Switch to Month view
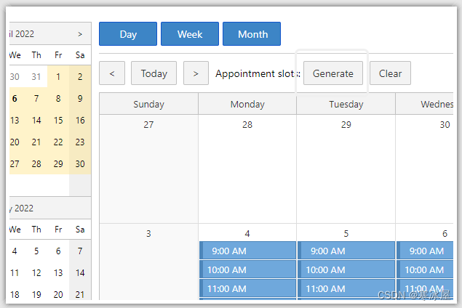Viewport: 462px width, 308px height. [252, 34]
